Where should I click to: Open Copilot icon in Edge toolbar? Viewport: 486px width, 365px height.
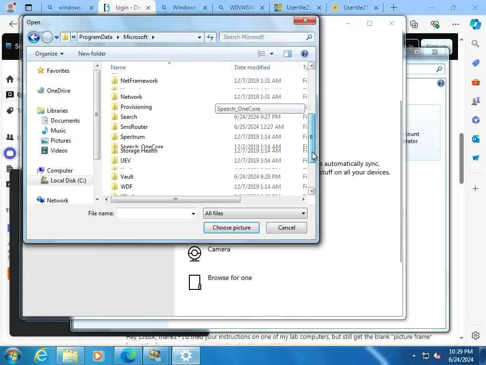[x=475, y=24]
